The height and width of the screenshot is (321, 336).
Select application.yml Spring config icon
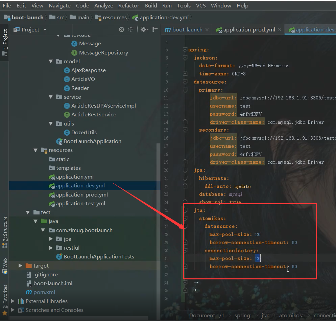(x=52, y=177)
